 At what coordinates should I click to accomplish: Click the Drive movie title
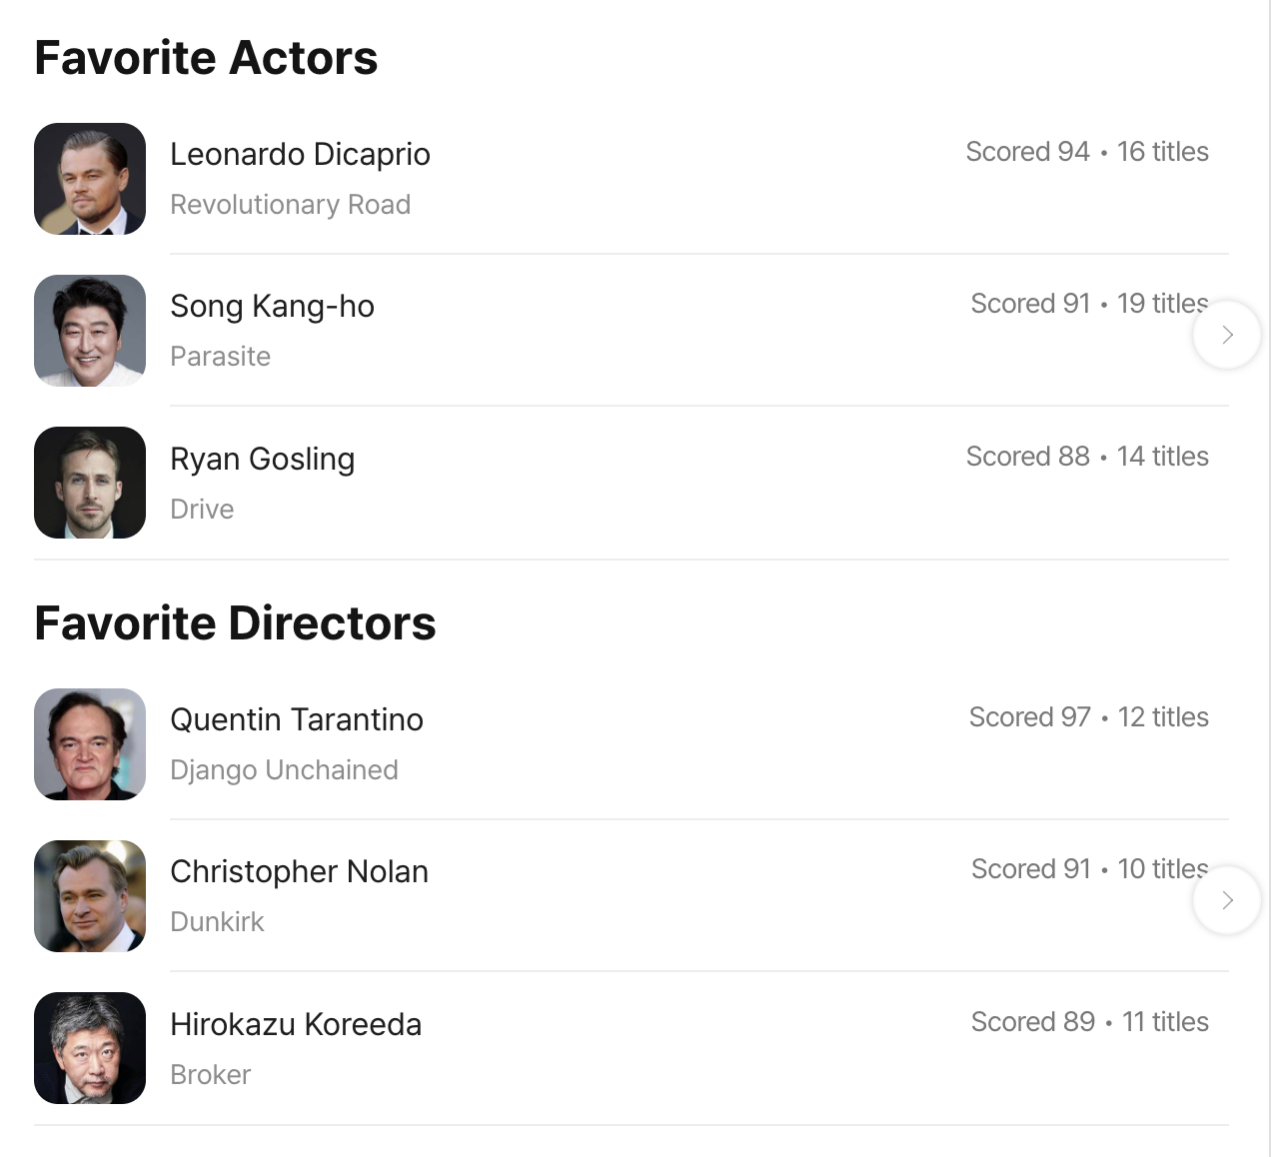point(202,510)
